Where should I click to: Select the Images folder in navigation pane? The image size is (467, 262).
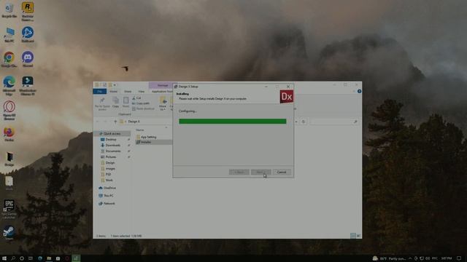coord(110,169)
